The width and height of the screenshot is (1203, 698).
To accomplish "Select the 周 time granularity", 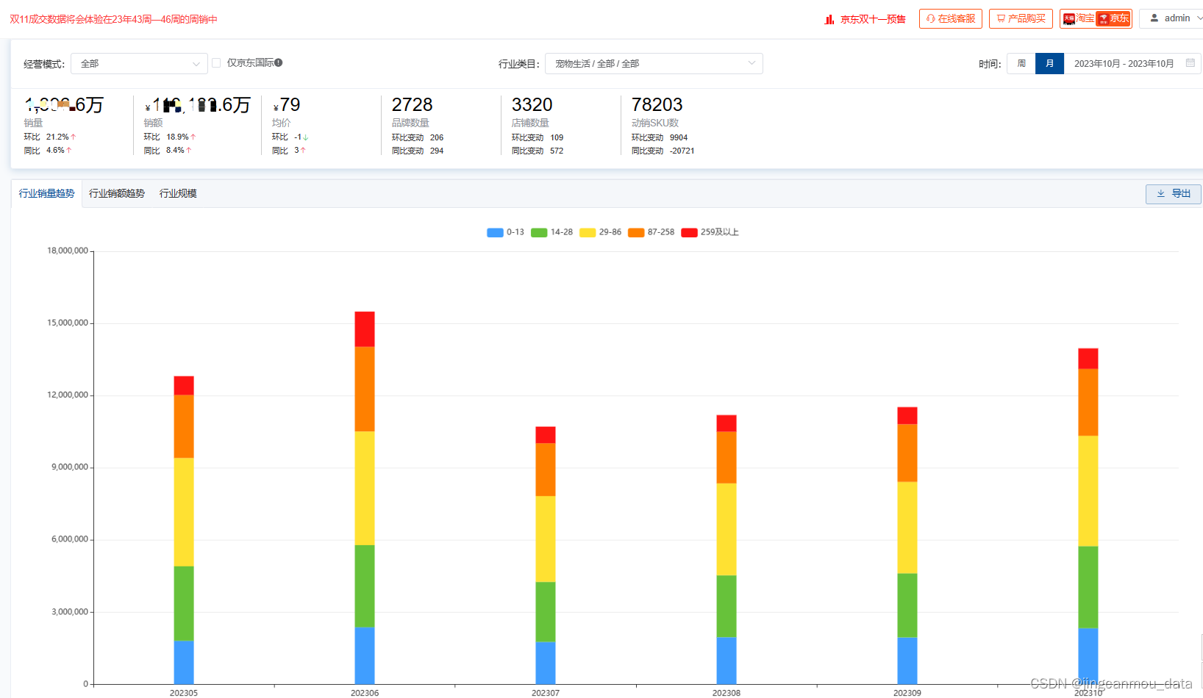I will point(1021,64).
